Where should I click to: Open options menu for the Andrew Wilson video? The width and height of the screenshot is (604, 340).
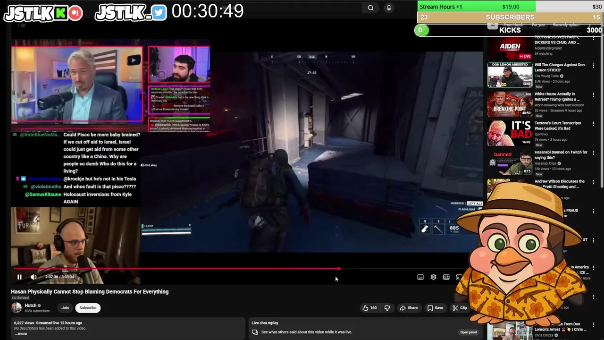tap(593, 182)
